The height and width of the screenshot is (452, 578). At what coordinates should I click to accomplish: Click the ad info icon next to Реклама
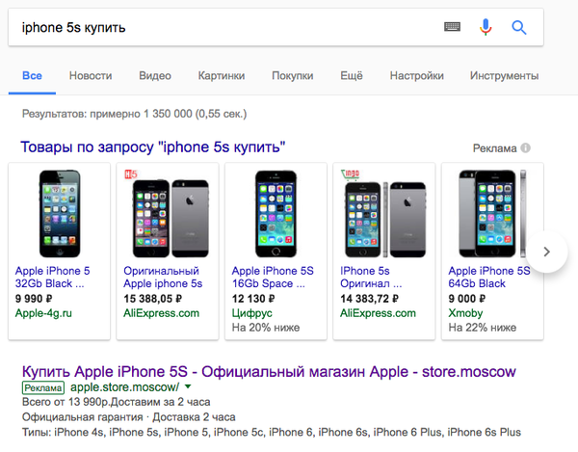tap(526, 148)
